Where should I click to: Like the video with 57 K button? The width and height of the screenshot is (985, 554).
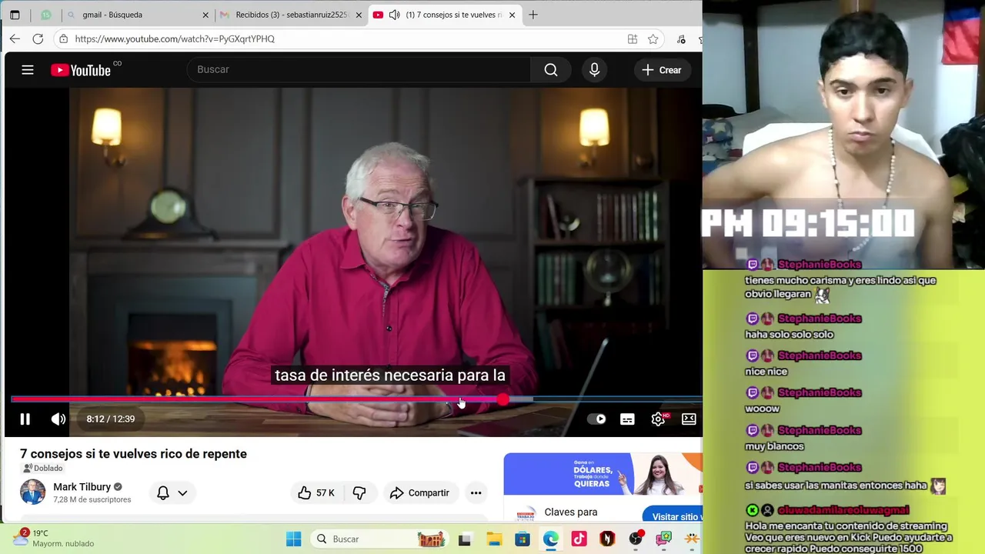[x=316, y=492]
